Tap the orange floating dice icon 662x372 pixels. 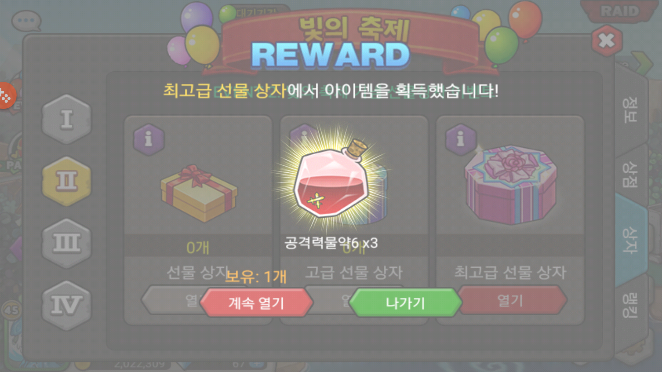6,96
